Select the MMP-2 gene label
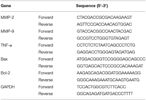This screenshot has height=100, width=146. pos(7,17)
